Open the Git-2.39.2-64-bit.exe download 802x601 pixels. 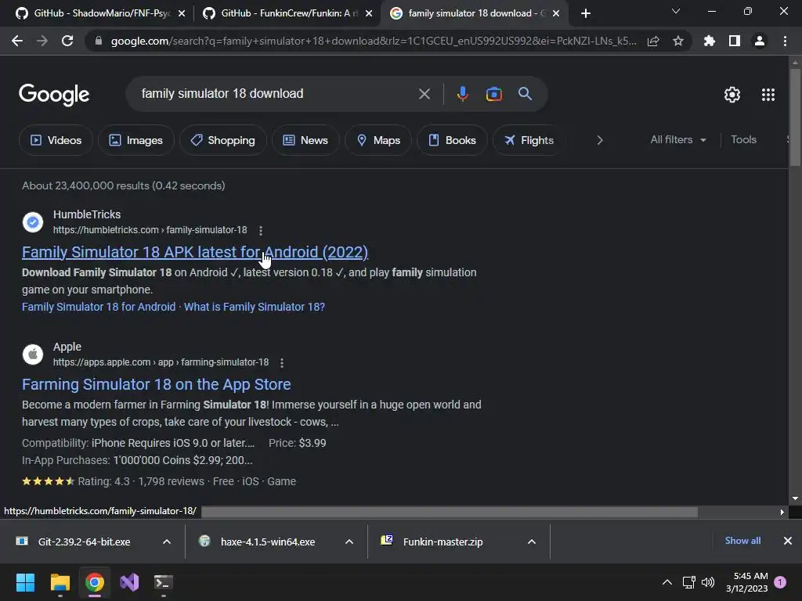click(84, 542)
